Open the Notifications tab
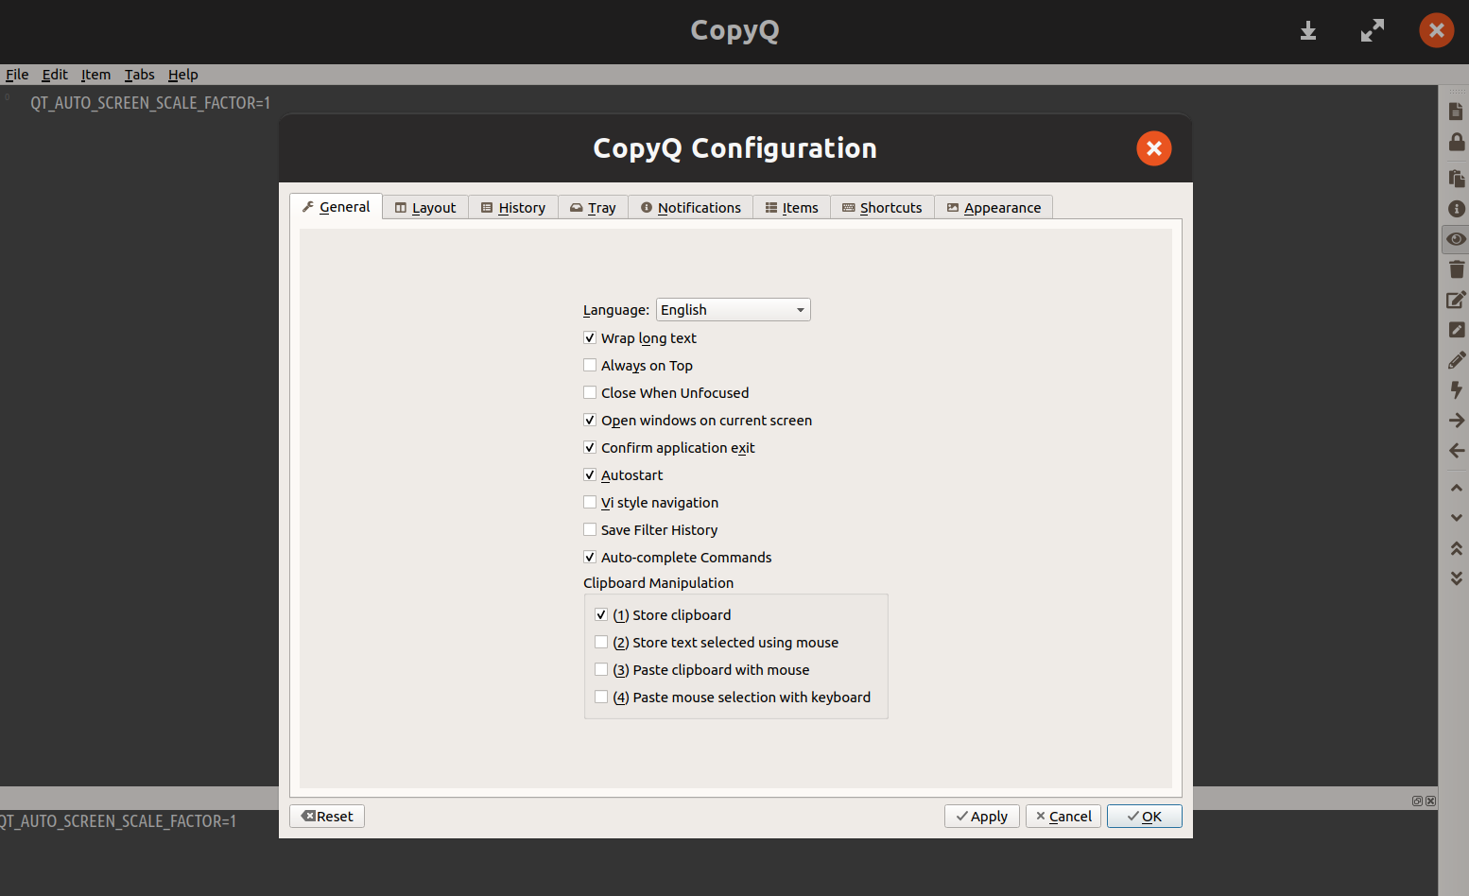 (691, 208)
